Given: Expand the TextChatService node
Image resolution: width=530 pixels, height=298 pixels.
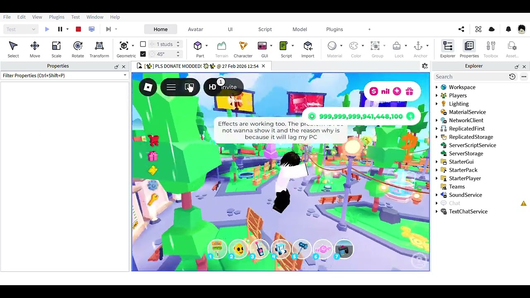Looking at the screenshot, I should tap(436, 211).
